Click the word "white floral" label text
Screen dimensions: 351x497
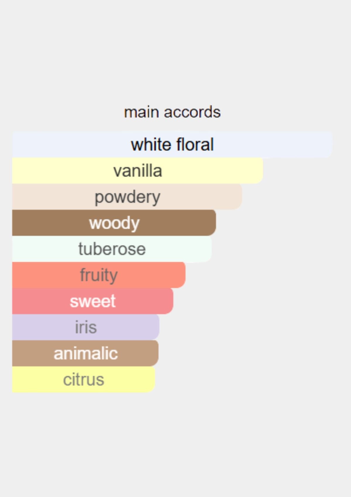[x=172, y=145]
